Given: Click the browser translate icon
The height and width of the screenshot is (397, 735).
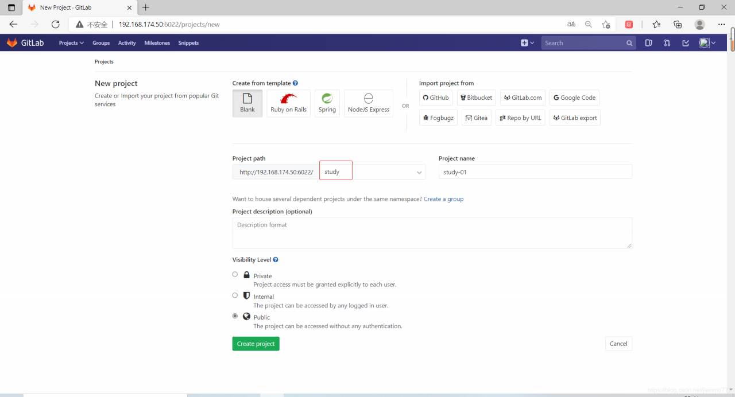Looking at the screenshot, I should click(571, 24).
